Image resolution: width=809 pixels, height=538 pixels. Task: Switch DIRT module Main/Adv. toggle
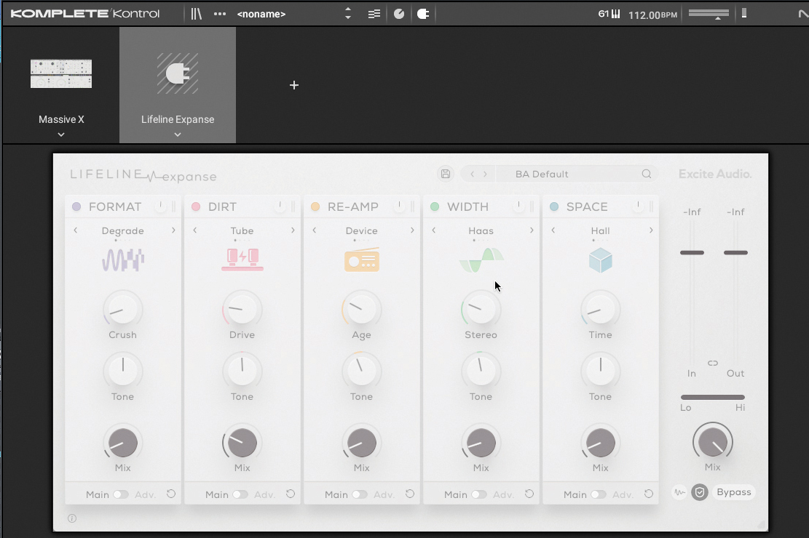click(x=240, y=494)
